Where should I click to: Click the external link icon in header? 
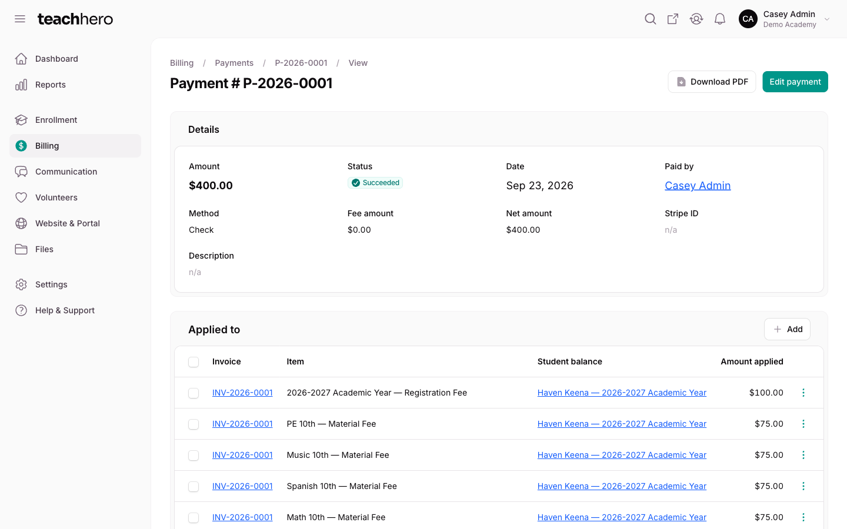click(673, 19)
